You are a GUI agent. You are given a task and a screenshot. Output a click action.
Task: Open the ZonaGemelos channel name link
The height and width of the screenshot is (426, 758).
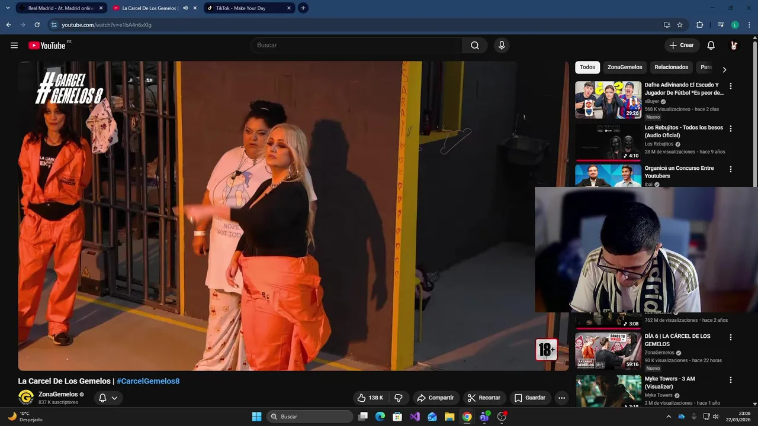58,394
